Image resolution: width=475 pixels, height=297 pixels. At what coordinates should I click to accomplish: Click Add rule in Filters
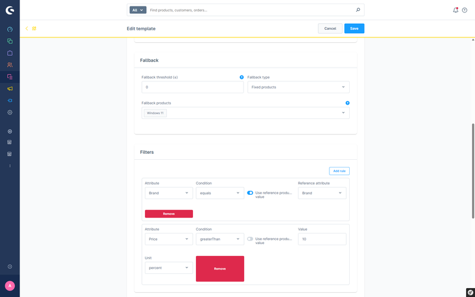point(339,171)
